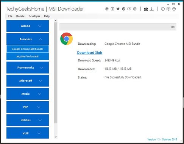Click the sidebar scrollbar down arrow

[x=56, y=137]
